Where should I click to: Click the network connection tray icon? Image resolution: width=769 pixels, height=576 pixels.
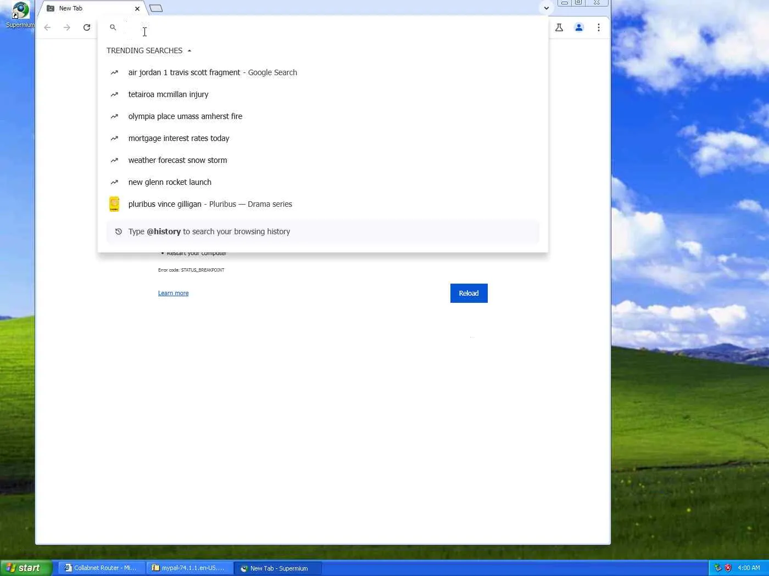tap(718, 568)
